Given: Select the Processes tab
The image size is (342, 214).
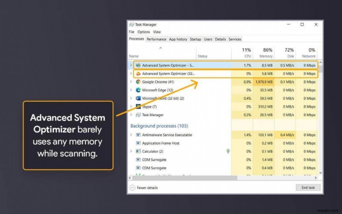Looking at the screenshot, I should [x=136, y=39].
